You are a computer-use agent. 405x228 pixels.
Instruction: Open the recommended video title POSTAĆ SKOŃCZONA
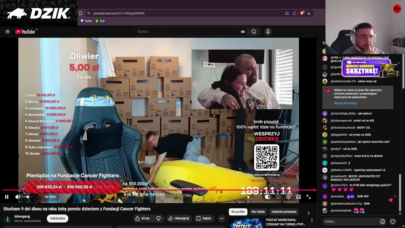[286, 222]
